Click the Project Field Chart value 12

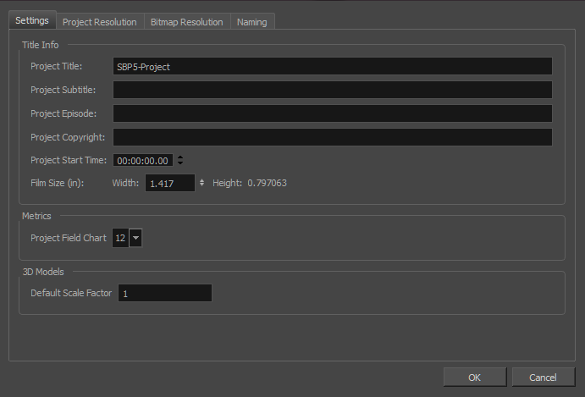pos(120,239)
